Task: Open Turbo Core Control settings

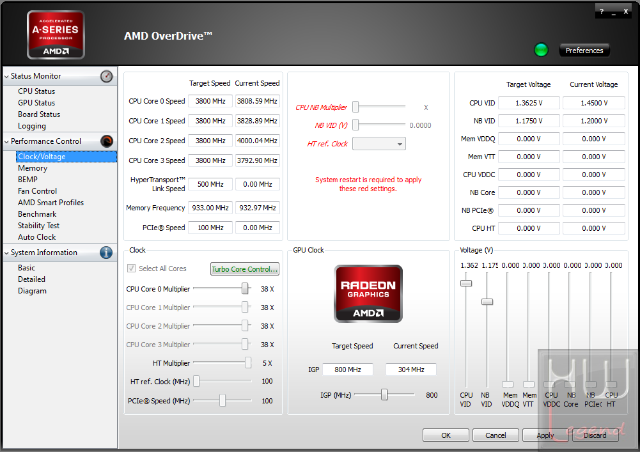Action: pyautogui.click(x=244, y=269)
